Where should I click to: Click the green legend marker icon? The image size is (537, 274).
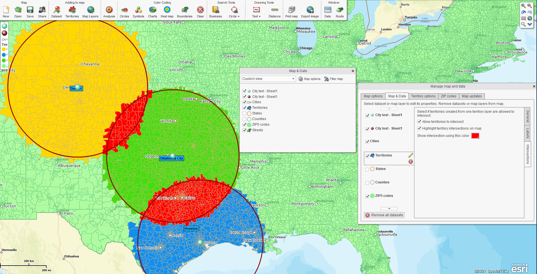click(x=4, y=26)
